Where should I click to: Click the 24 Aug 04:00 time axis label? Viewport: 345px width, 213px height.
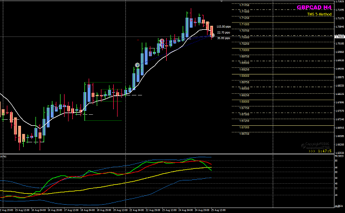[x=185, y=210]
